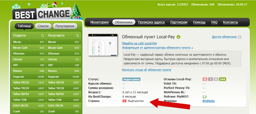Image resolution: width=256 pixels, height=114 pixels.
Task: Follow the Перейти на сайт Local-Pay link
Action: coord(139,43)
